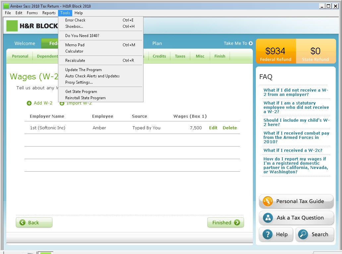Screen dimensions: 342x254
Task: Open FAQ about not receiving a W-2
Action: pyautogui.click(x=296, y=92)
